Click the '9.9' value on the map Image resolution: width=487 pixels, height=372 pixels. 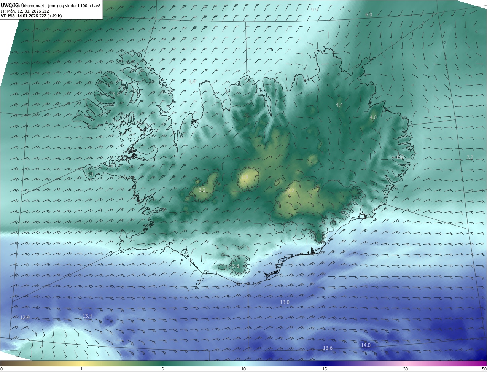coord(314,10)
